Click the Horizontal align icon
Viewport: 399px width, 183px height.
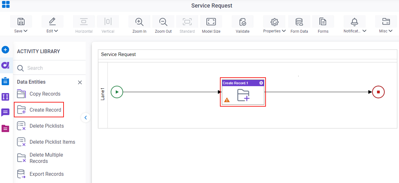coord(84,22)
